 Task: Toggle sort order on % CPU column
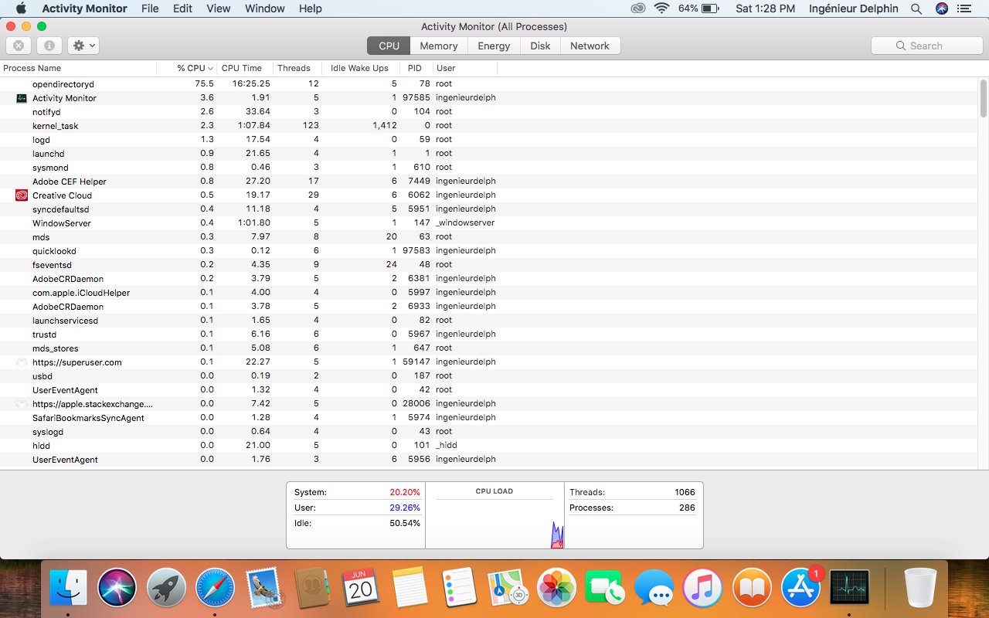188,68
